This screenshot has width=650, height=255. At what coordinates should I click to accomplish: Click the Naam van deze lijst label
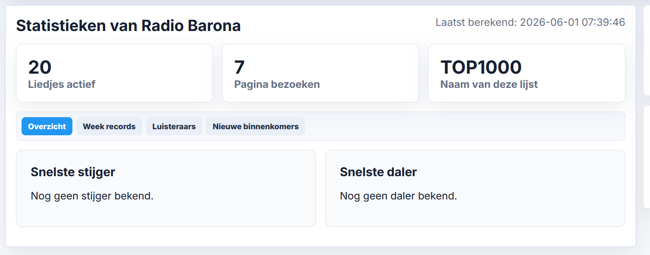point(489,84)
